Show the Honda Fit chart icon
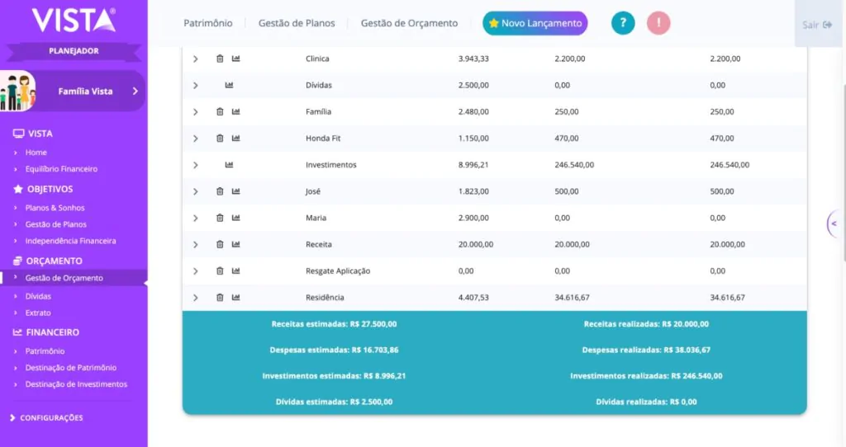 coord(235,138)
